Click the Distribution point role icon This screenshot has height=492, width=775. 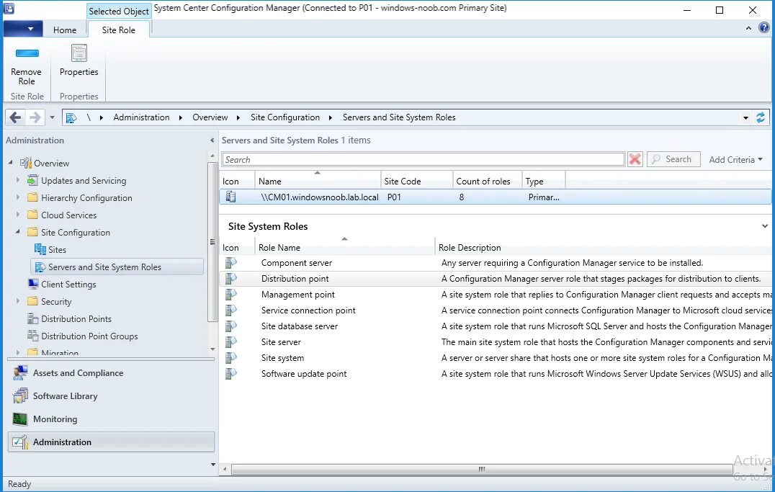pos(230,278)
